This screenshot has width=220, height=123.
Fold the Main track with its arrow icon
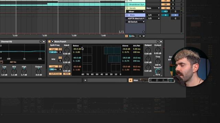[127, 15]
